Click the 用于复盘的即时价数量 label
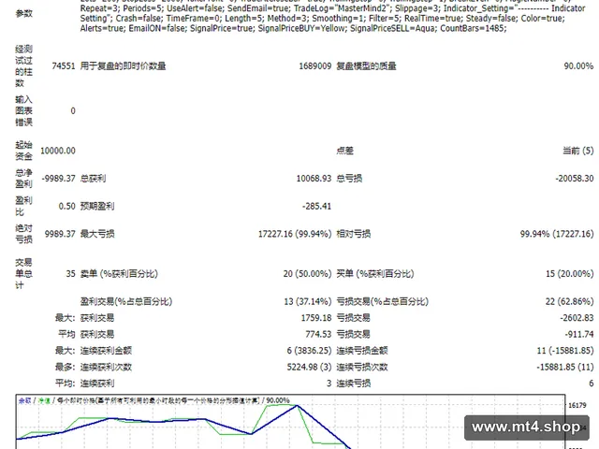 click(123, 66)
